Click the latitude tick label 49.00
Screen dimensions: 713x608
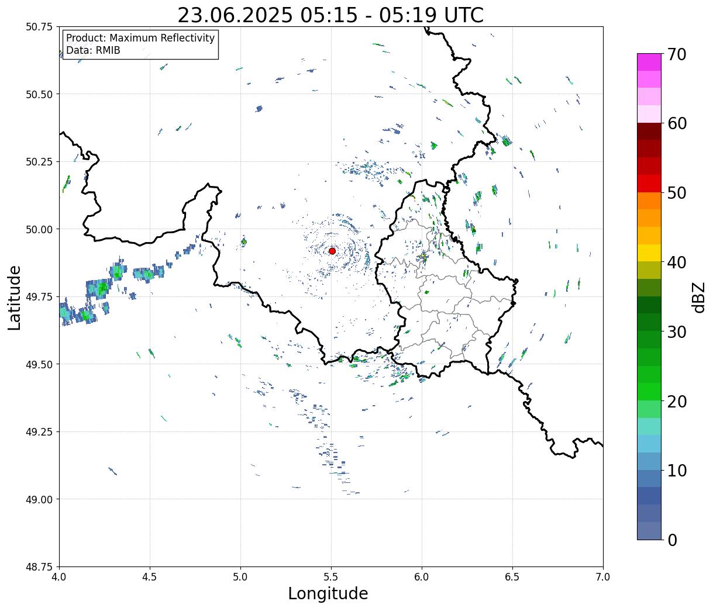coord(39,499)
